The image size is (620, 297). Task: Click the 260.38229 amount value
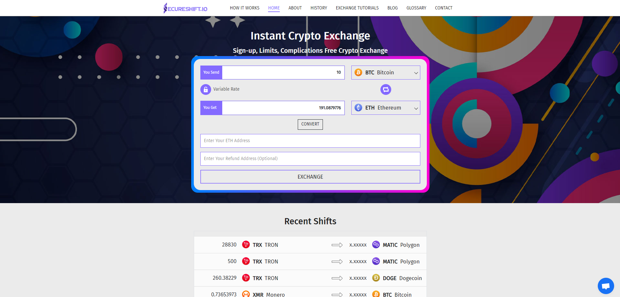coord(225,278)
